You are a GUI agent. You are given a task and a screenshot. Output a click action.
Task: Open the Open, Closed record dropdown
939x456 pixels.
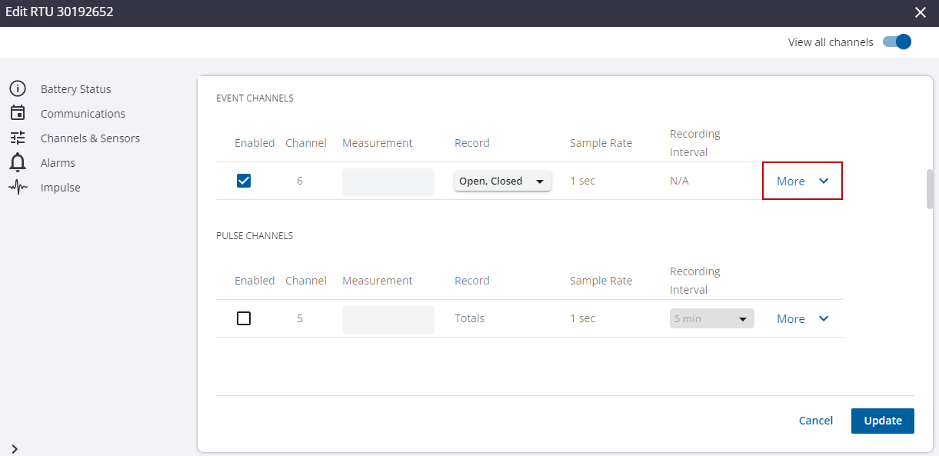[x=503, y=181]
